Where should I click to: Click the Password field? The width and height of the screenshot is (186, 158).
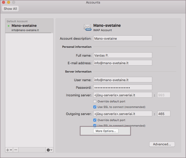(122, 87)
